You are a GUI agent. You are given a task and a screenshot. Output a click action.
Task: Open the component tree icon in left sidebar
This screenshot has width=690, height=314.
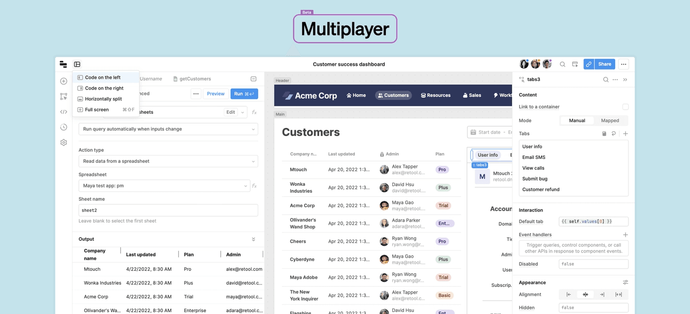point(64,96)
